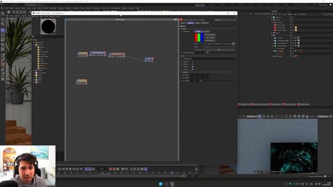Switch to the Advanced tab of node

[205, 23]
